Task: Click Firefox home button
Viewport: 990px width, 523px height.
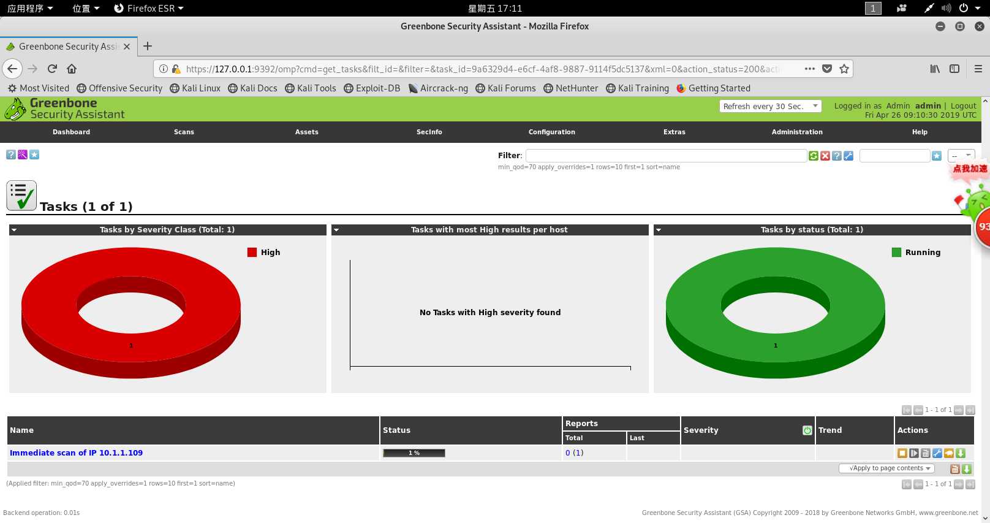Action: [72, 69]
